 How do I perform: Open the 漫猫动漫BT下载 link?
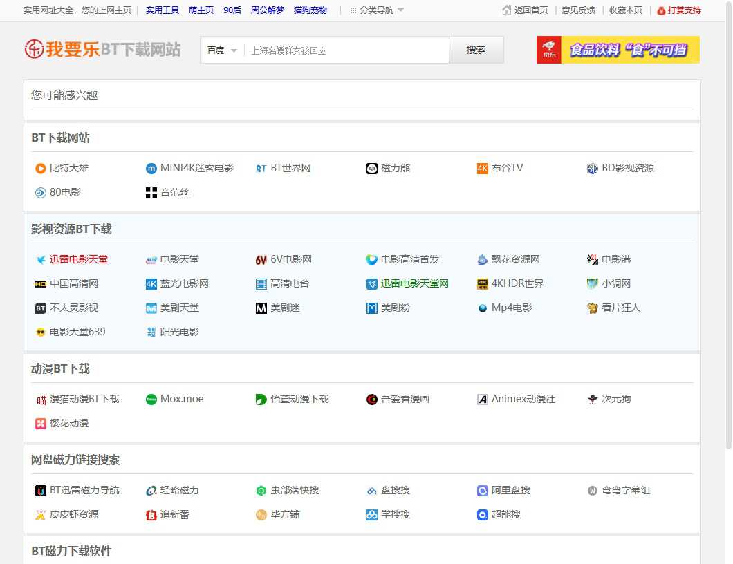[84, 399]
